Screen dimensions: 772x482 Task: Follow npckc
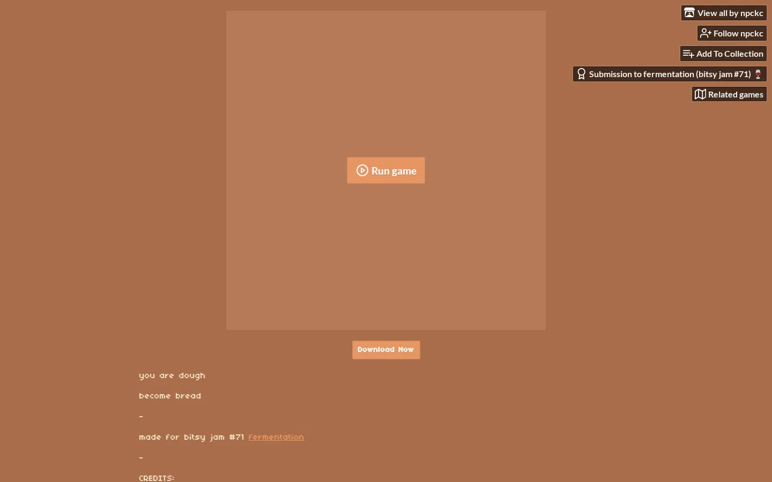point(732,33)
